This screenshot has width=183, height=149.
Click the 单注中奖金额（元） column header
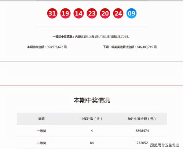click(142, 119)
